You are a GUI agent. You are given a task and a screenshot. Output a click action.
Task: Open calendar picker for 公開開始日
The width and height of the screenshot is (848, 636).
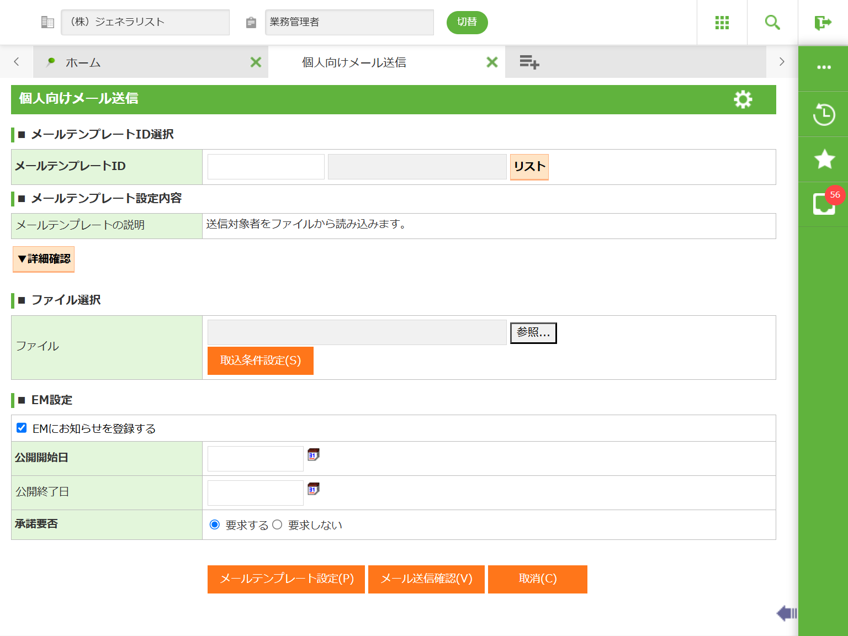[x=314, y=454]
